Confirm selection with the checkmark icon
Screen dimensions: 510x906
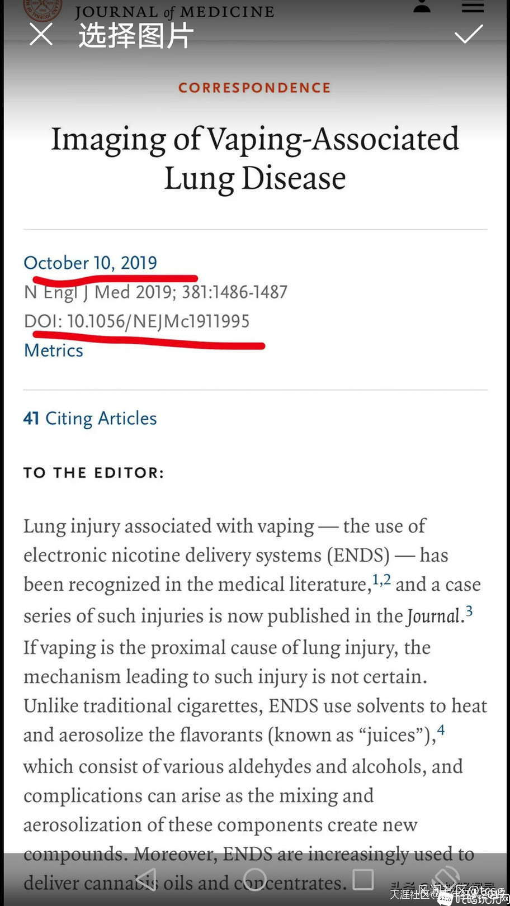[x=468, y=34]
